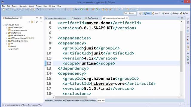The height and width of the screenshot is (107, 191).
Task: Click the Open Perspective icon
Action: pyautogui.click(x=141, y=13)
